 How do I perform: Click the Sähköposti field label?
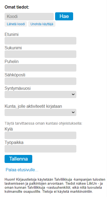15,75
